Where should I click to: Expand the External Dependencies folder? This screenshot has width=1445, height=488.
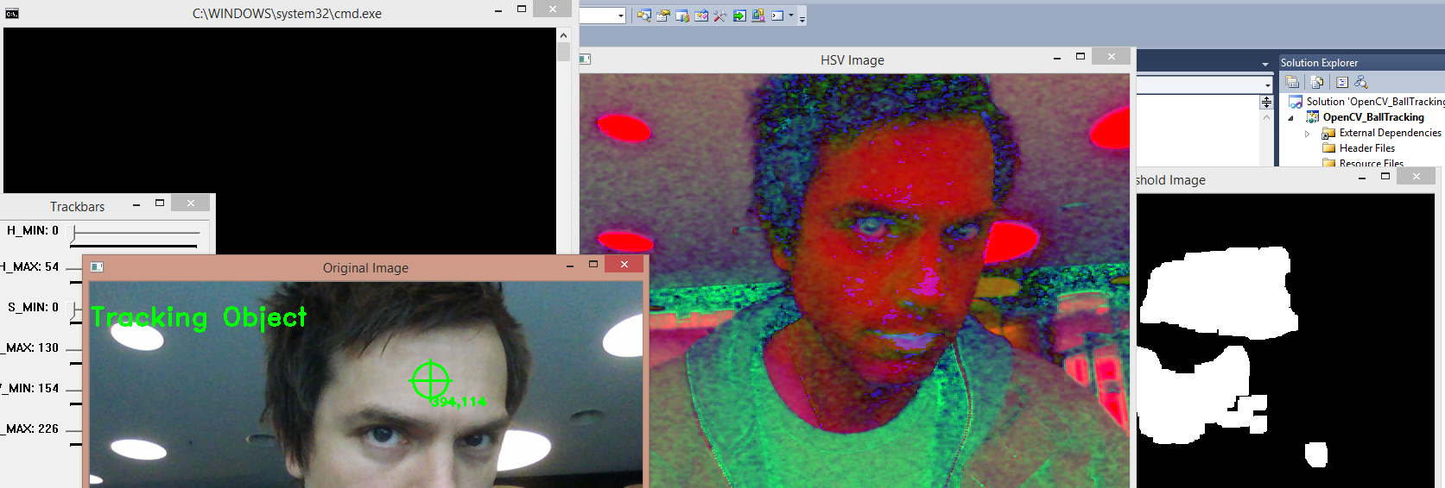click(1308, 134)
